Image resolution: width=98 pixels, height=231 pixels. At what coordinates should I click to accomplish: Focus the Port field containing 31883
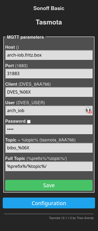(49, 73)
